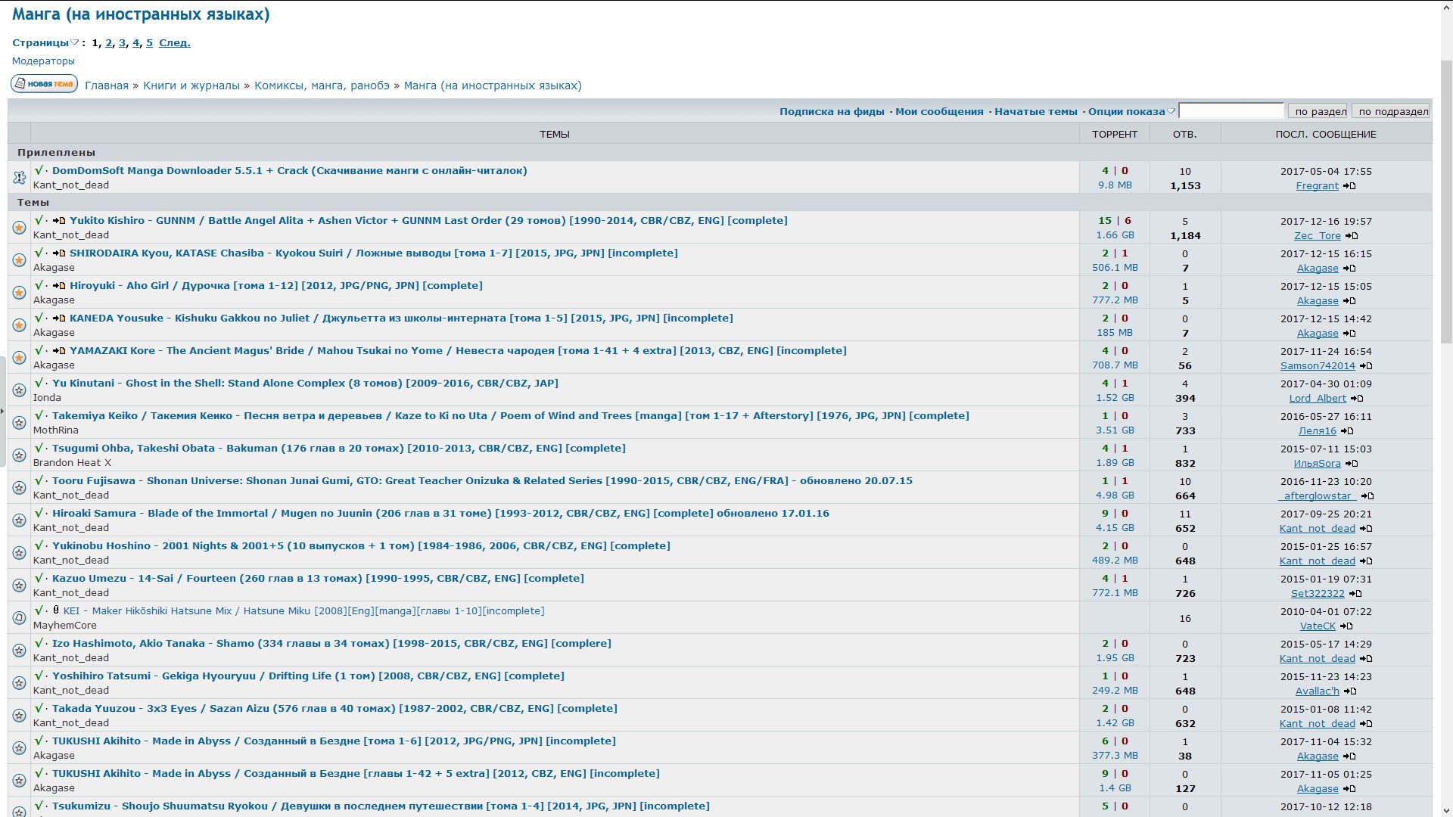Open Kazuo Umezu 14-Sai topic
This screenshot has width=1453, height=817.
point(318,579)
